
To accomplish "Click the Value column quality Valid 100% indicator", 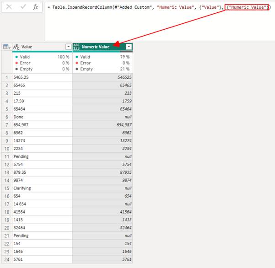I will (42, 57).
